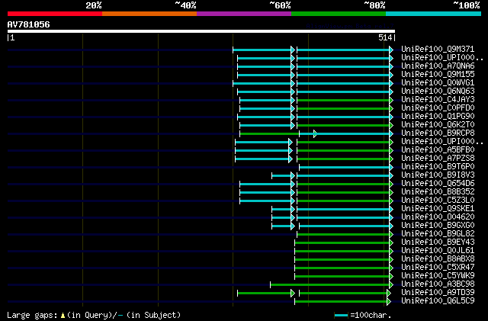
Task: Click the white query sequence bar
Action: (x=201, y=31)
